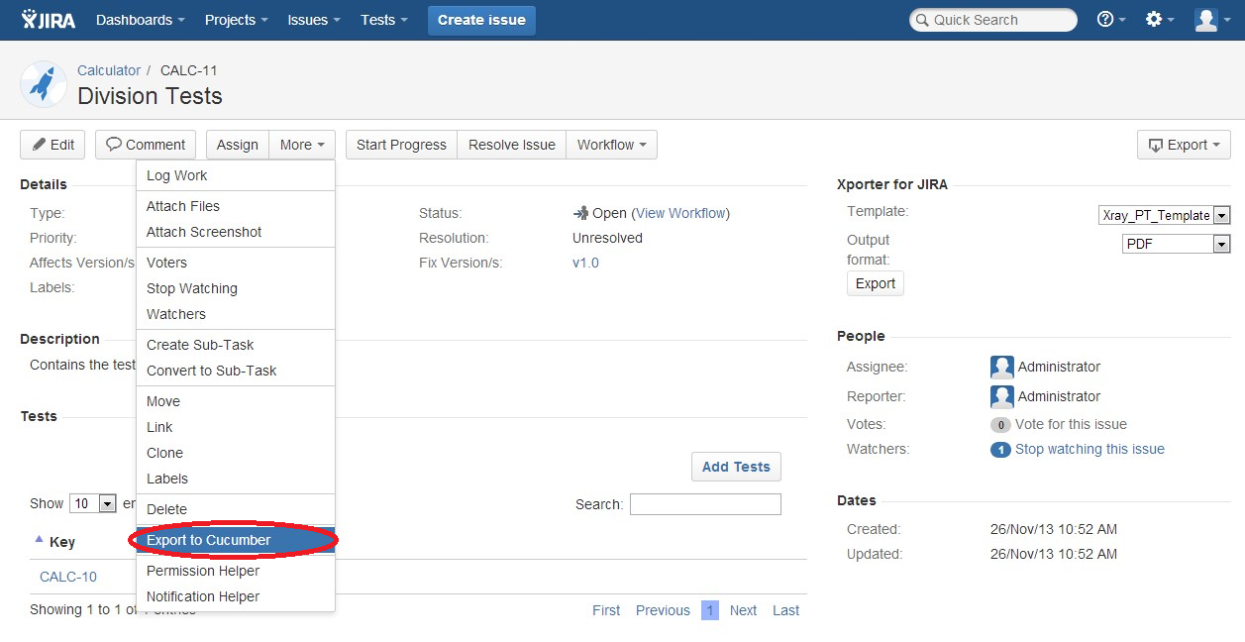Add a Comment to the issue
Image resolution: width=1245 pixels, height=642 pixels.
(146, 145)
